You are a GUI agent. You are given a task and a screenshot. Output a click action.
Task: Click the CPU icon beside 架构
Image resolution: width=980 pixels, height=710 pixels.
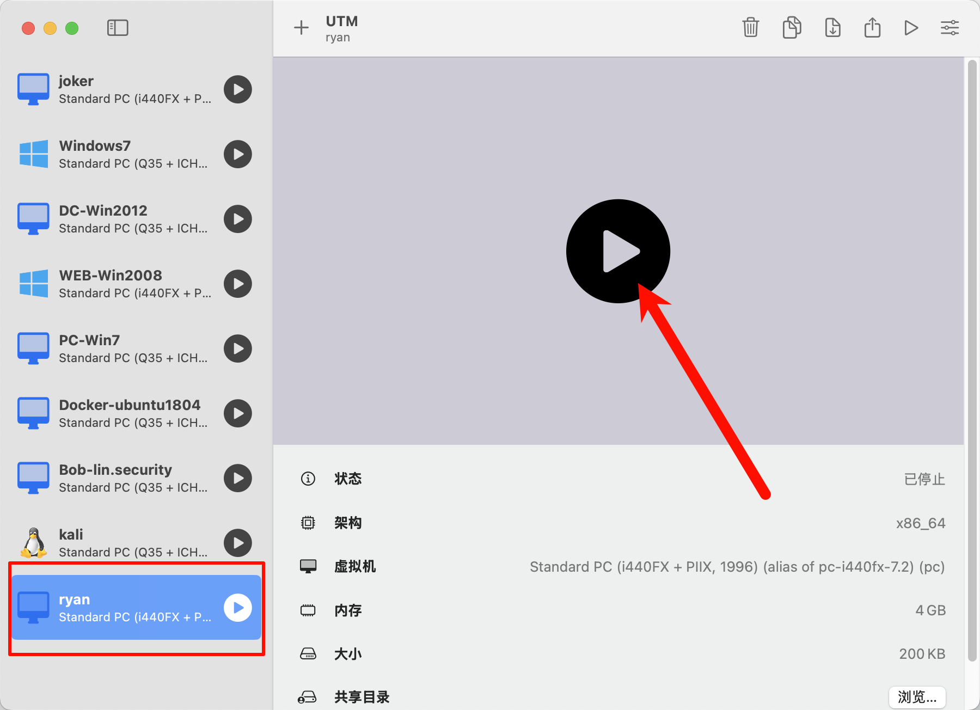[x=308, y=523]
